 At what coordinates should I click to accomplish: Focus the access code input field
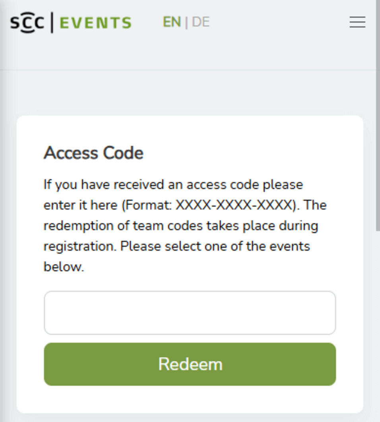(x=190, y=313)
